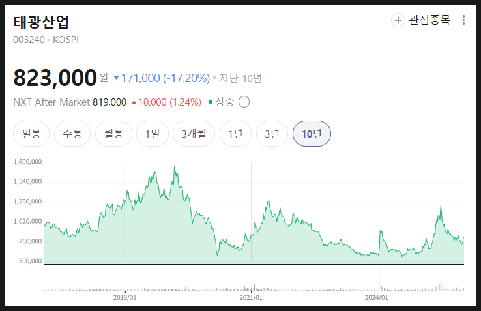Click the 1,020,000 y-axis label
481x311 pixels.
(x=27, y=222)
